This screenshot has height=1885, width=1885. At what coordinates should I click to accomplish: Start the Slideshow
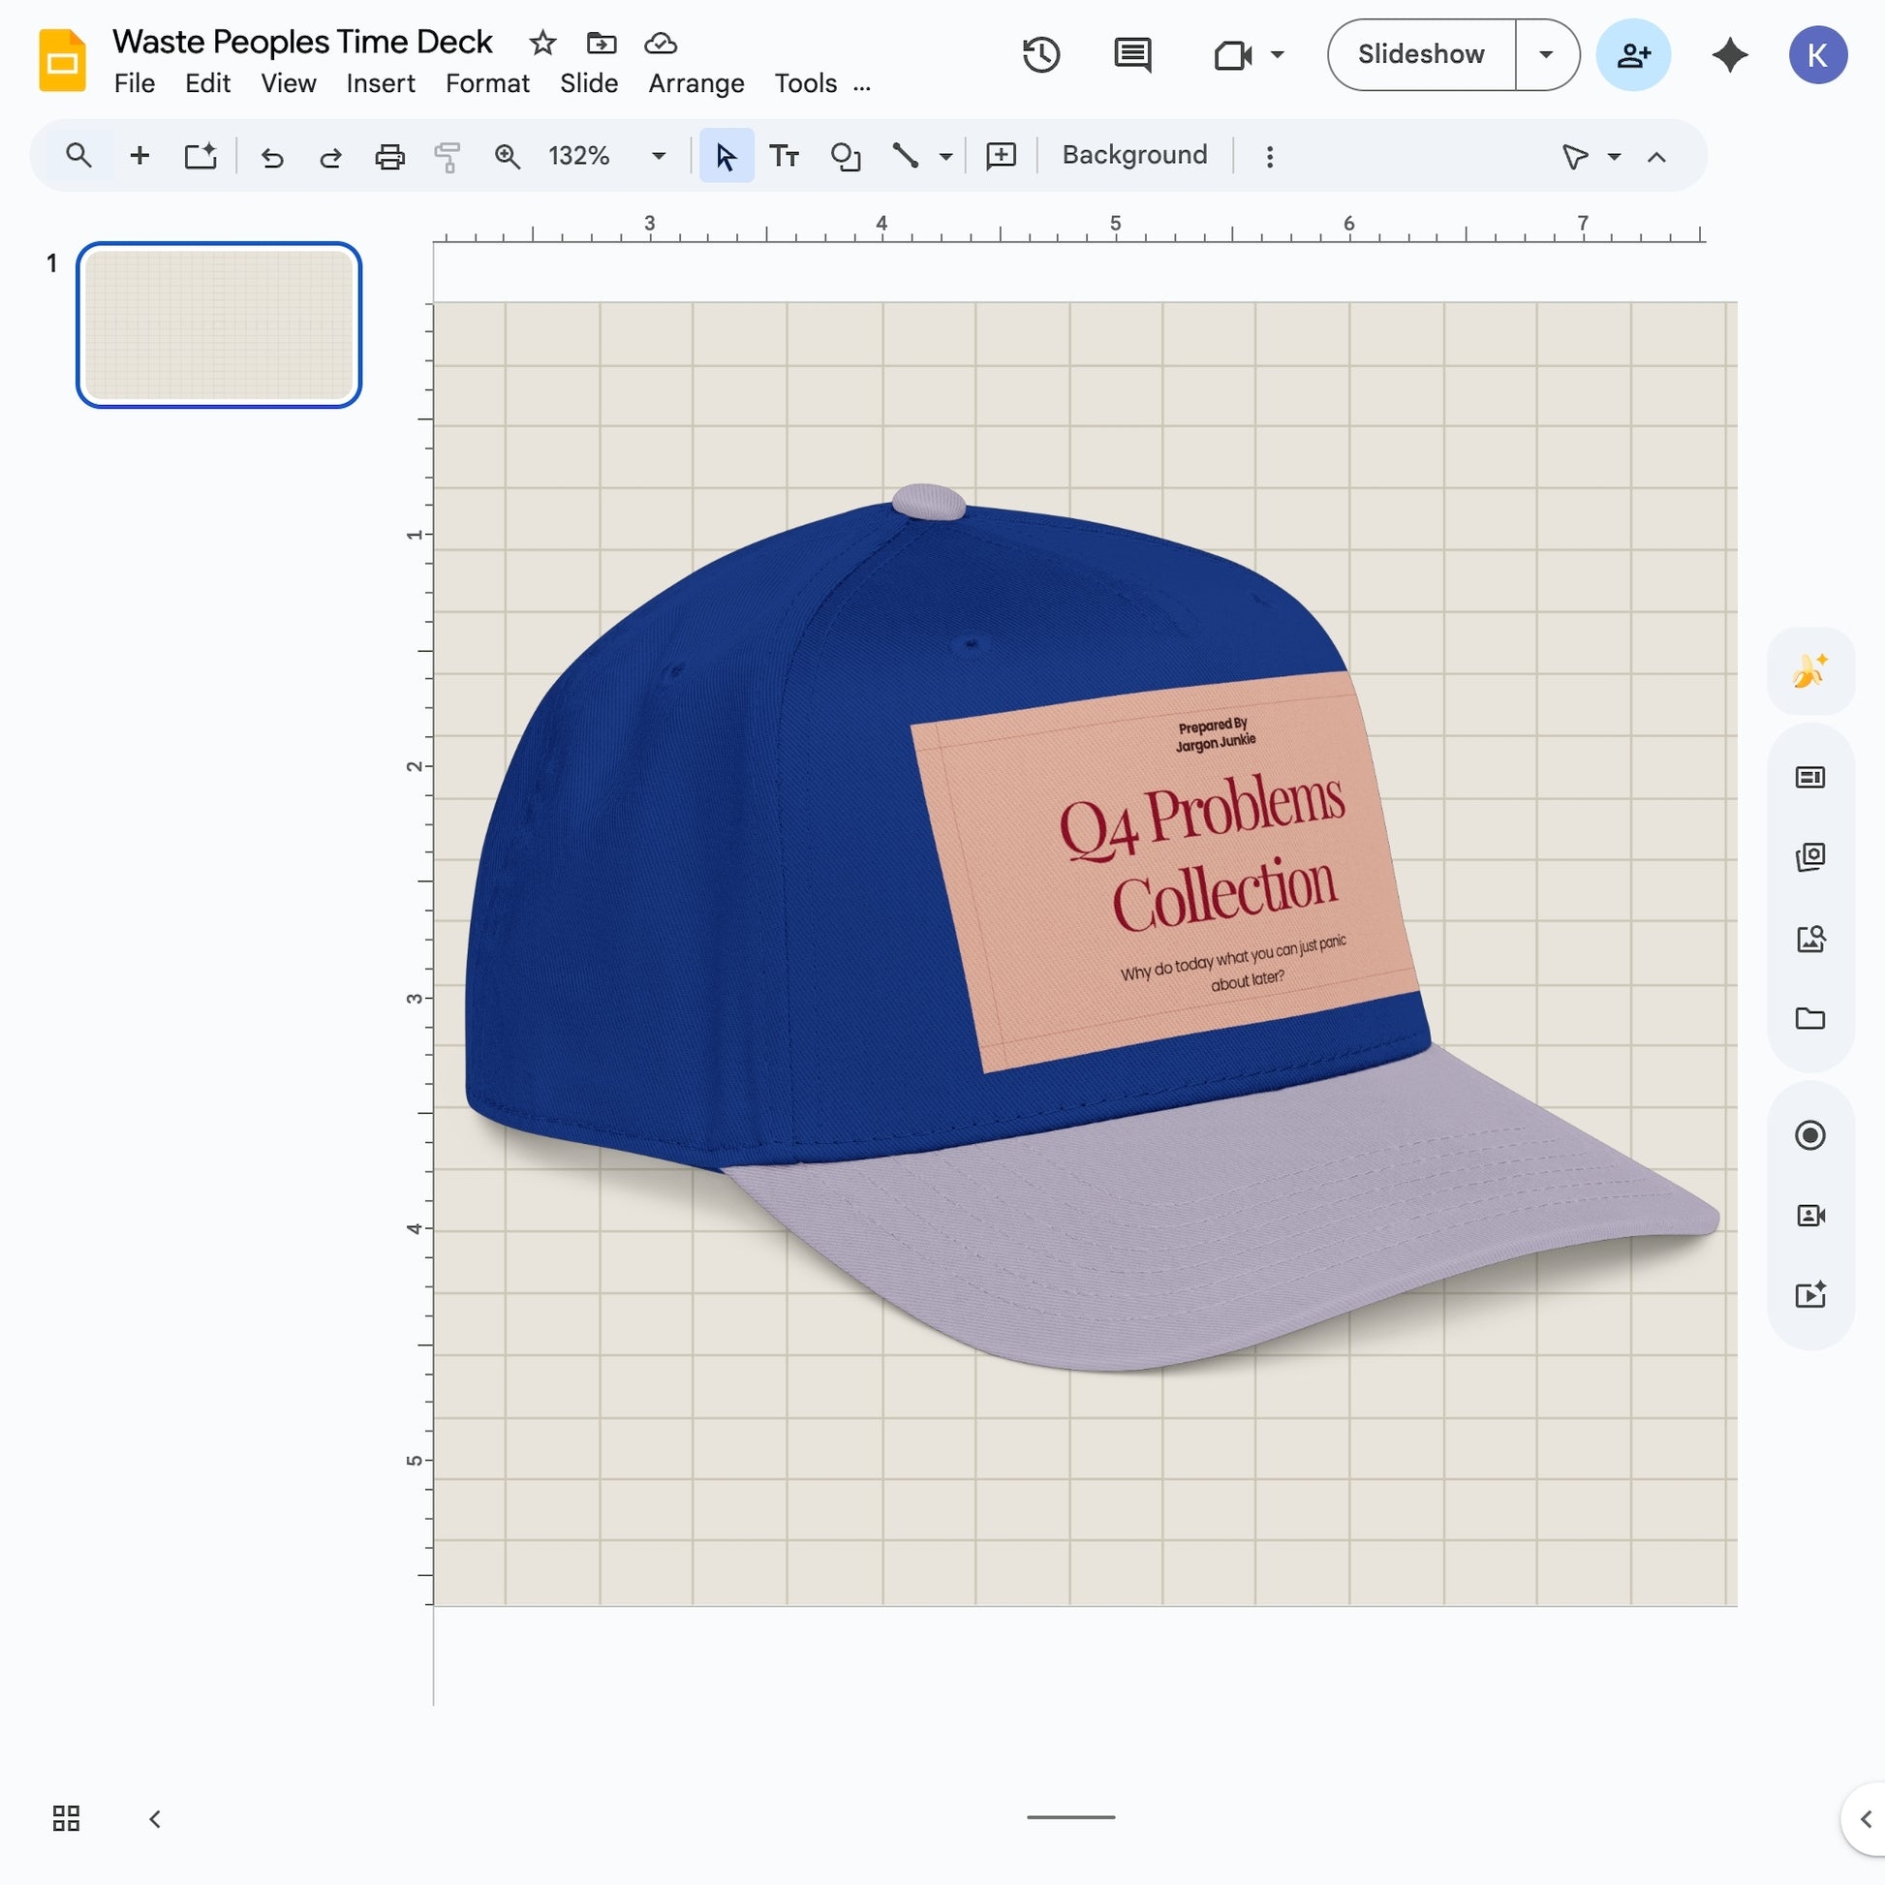pos(1421,54)
